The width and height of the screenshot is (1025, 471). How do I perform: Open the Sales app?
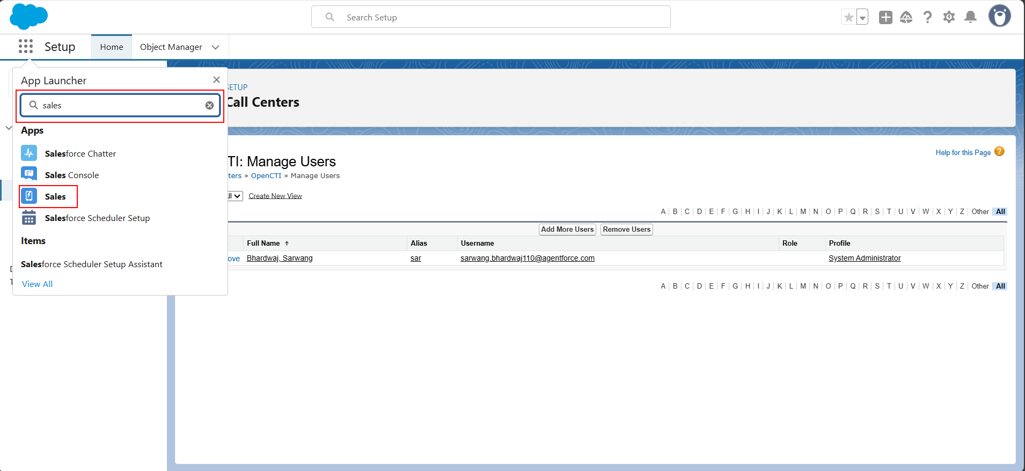pos(55,197)
